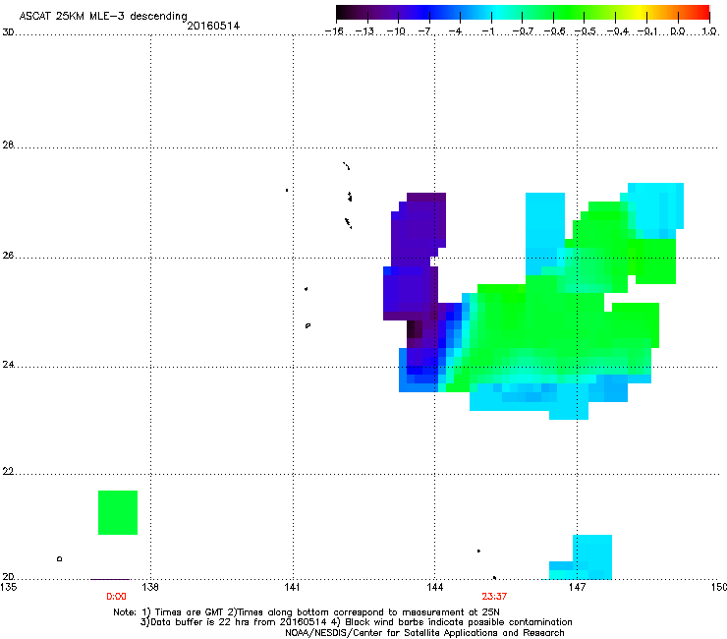Click the '-7' color scale label
Image resolution: width=727 pixels, height=639 pixels.
coord(424,31)
